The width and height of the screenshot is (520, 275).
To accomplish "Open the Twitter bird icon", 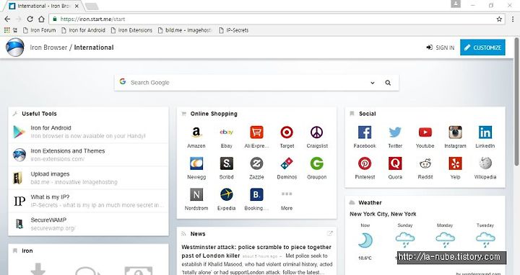I will (395, 132).
